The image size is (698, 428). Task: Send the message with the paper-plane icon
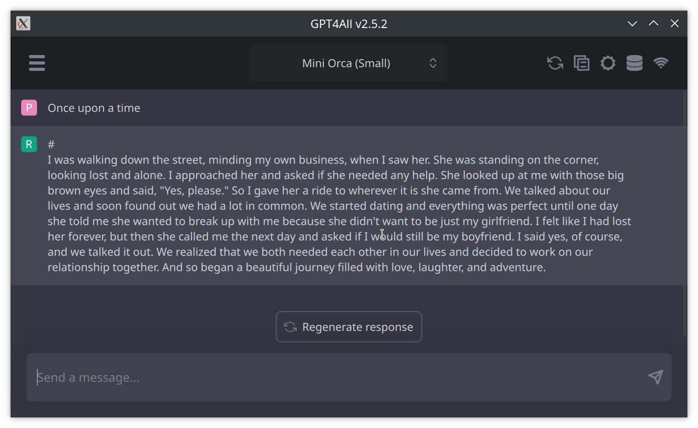pos(655,377)
